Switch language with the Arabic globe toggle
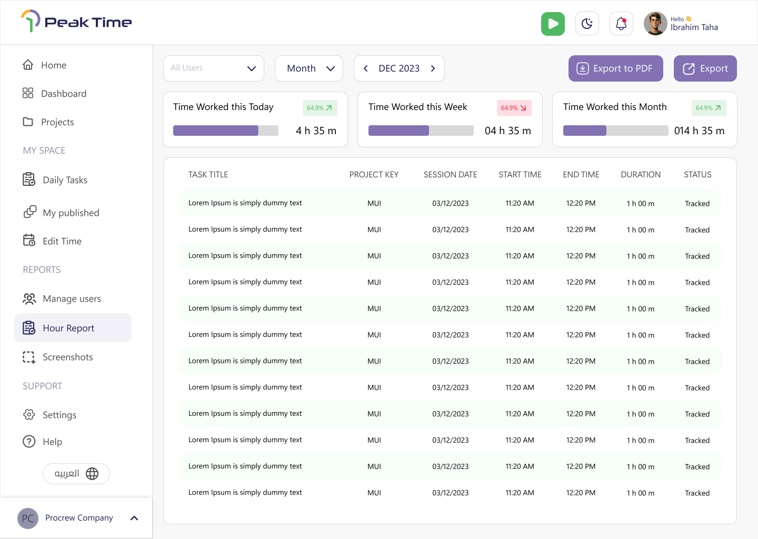Screen dimensions: 758x539 (x=76, y=474)
